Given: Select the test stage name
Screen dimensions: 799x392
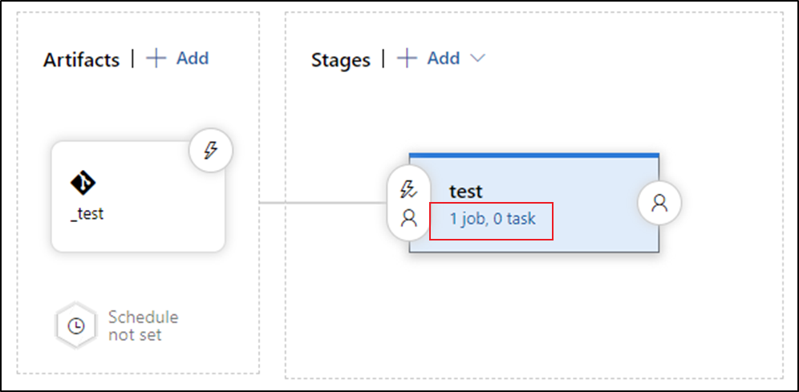Looking at the screenshot, I should click(466, 192).
